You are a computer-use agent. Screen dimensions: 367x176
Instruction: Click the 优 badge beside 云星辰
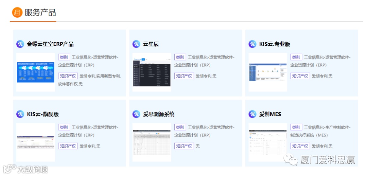point(136,44)
